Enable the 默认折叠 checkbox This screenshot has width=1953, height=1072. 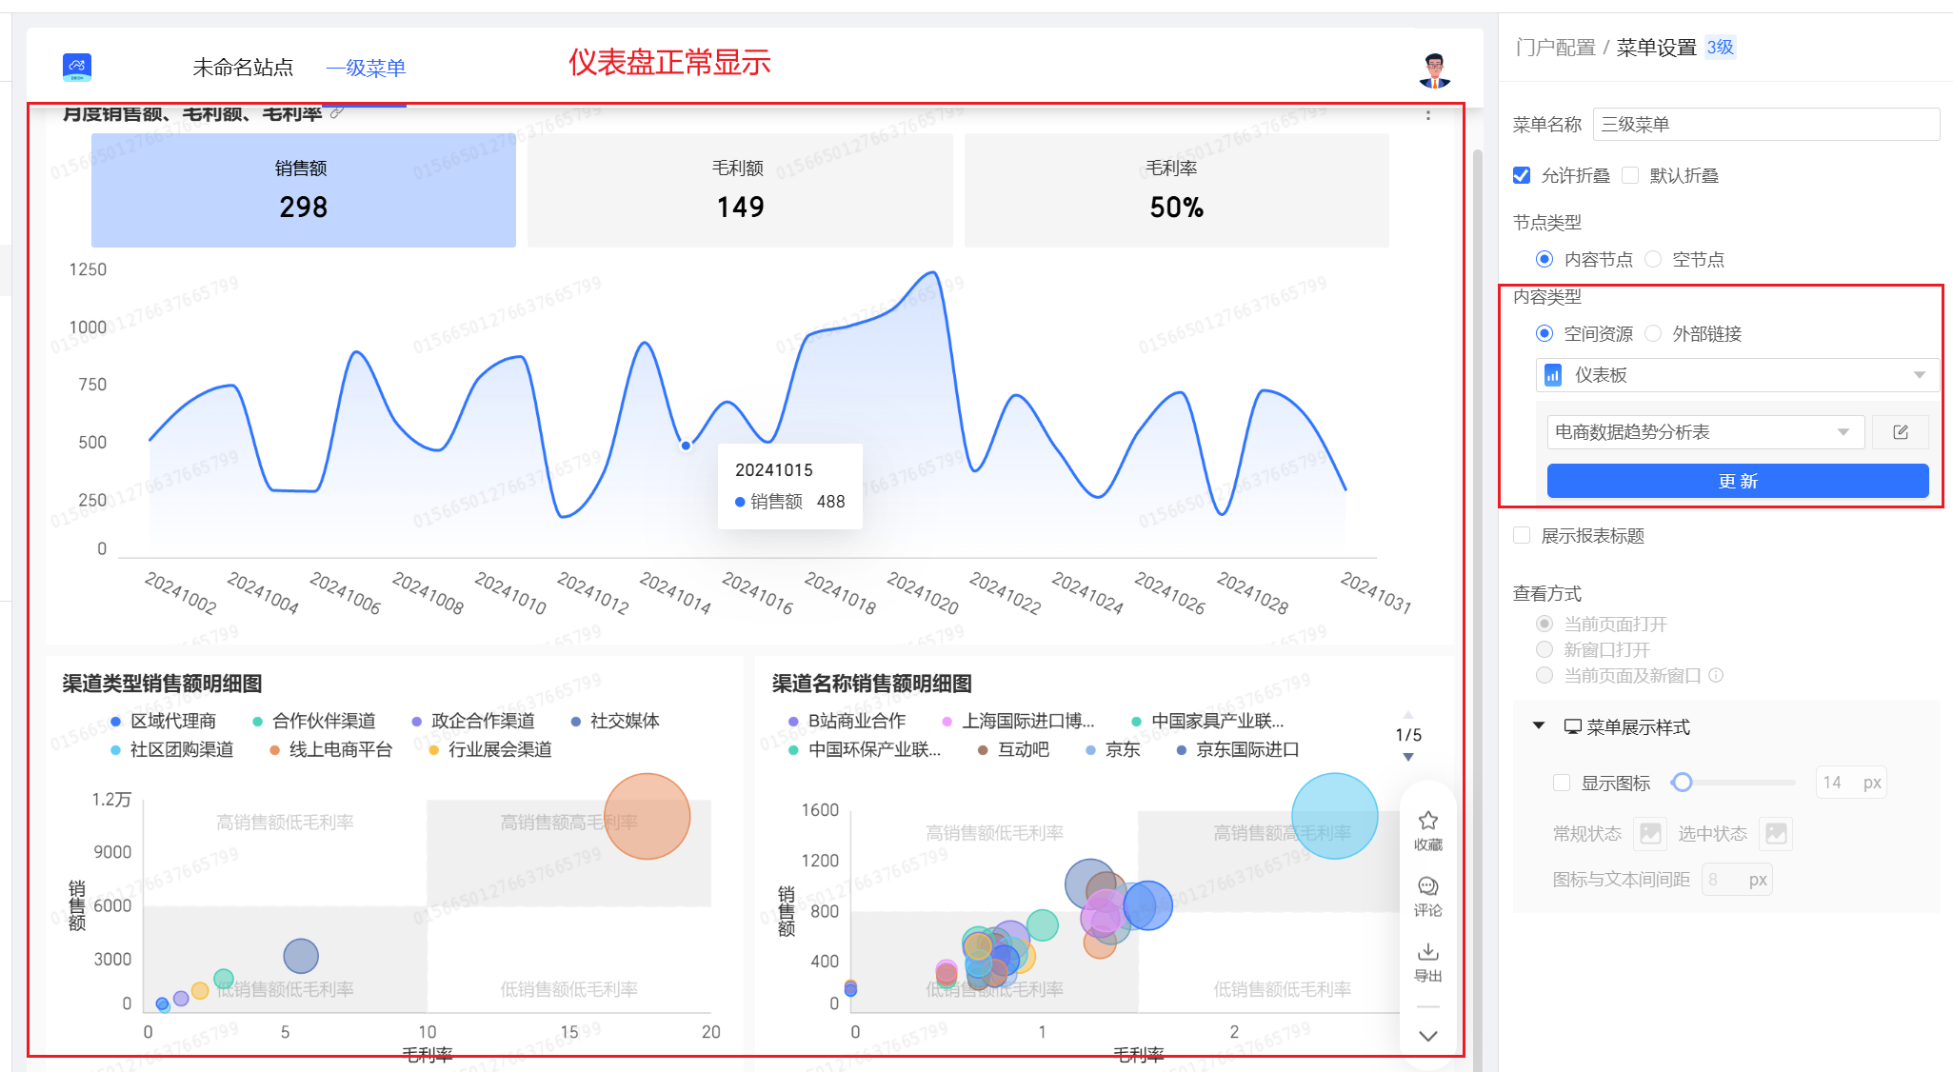pyautogui.click(x=1630, y=175)
